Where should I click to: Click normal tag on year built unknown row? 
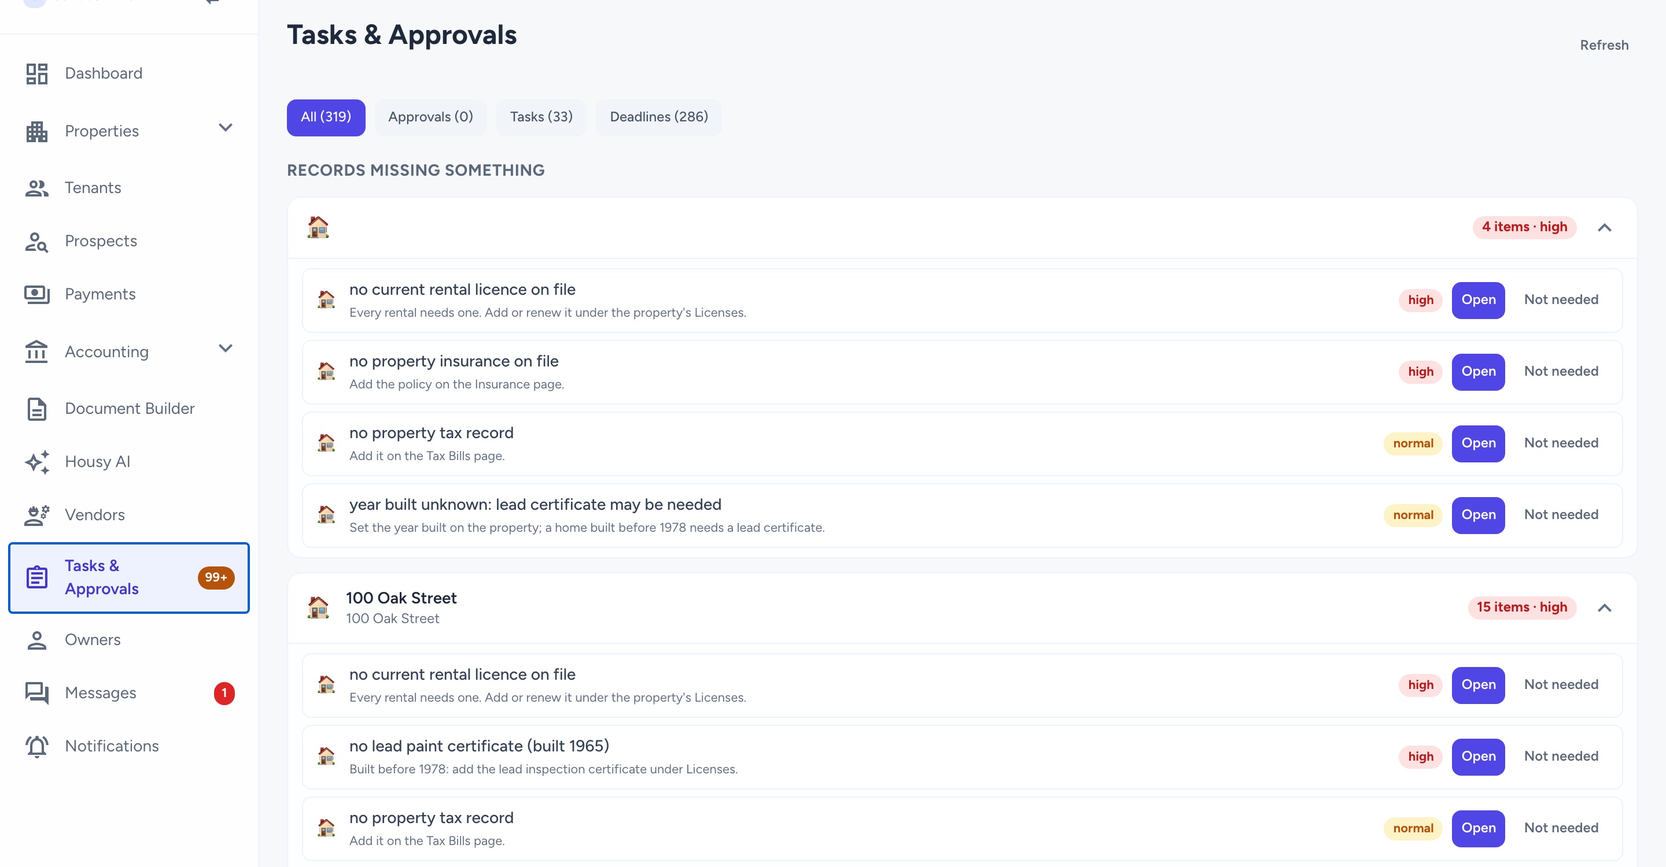pos(1413,516)
